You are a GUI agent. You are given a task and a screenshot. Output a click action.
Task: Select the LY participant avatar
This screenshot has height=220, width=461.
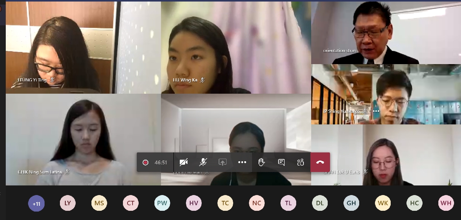coord(68,203)
